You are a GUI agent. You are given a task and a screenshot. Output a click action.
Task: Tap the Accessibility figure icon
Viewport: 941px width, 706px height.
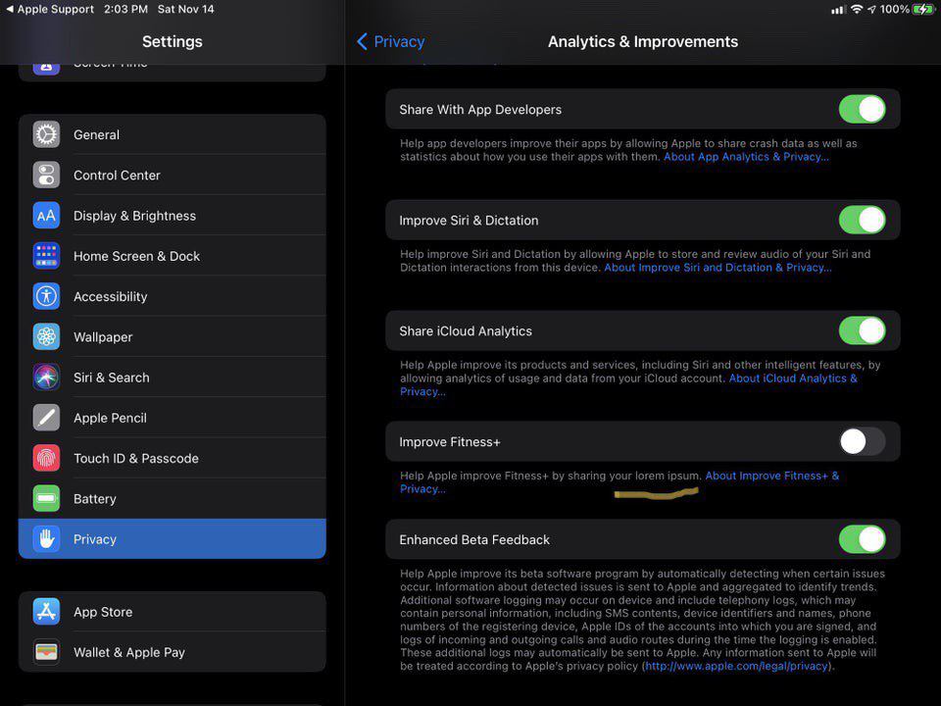click(x=46, y=296)
